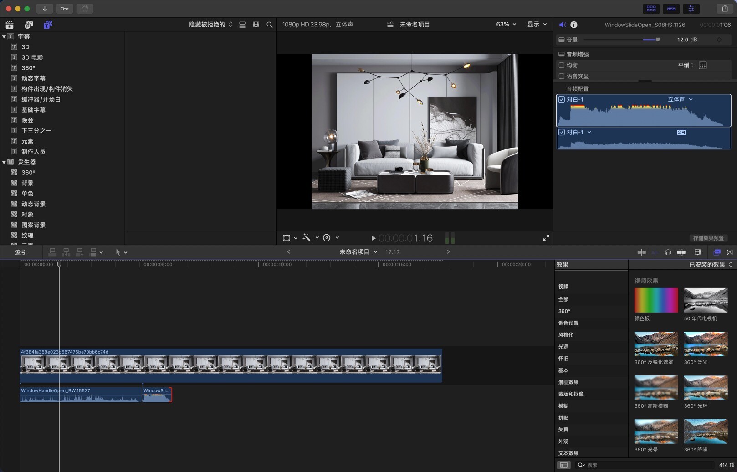This screenshot has height=472, width=737.
Task: Click append clip edit button
Action: click(x=80, y=252)
